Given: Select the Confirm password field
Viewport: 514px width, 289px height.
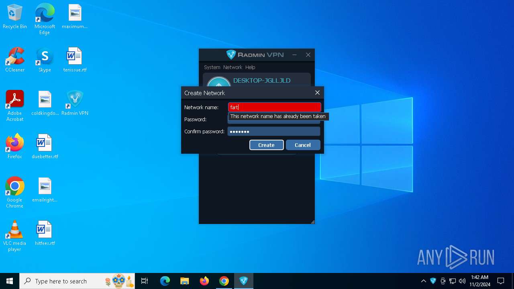Looking at the screenshot, I should [274, 131].
